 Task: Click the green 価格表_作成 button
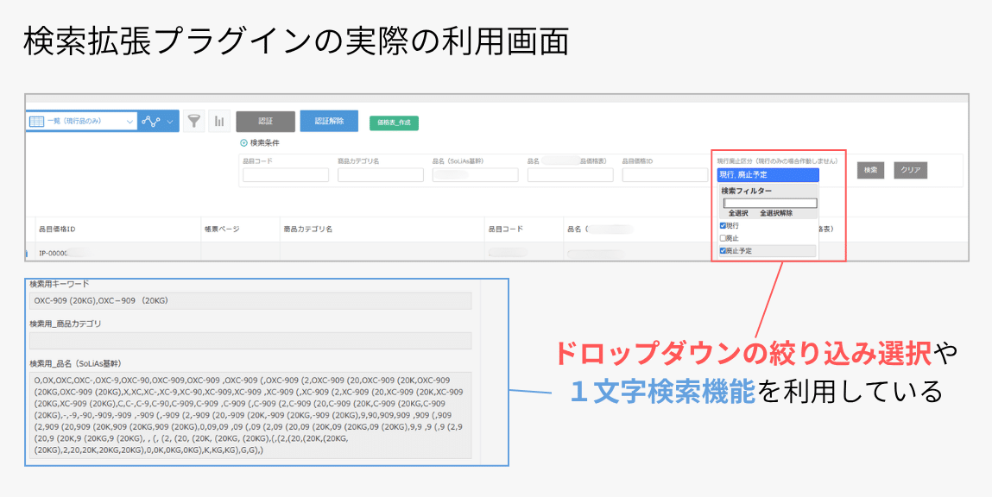pos(394,123)
